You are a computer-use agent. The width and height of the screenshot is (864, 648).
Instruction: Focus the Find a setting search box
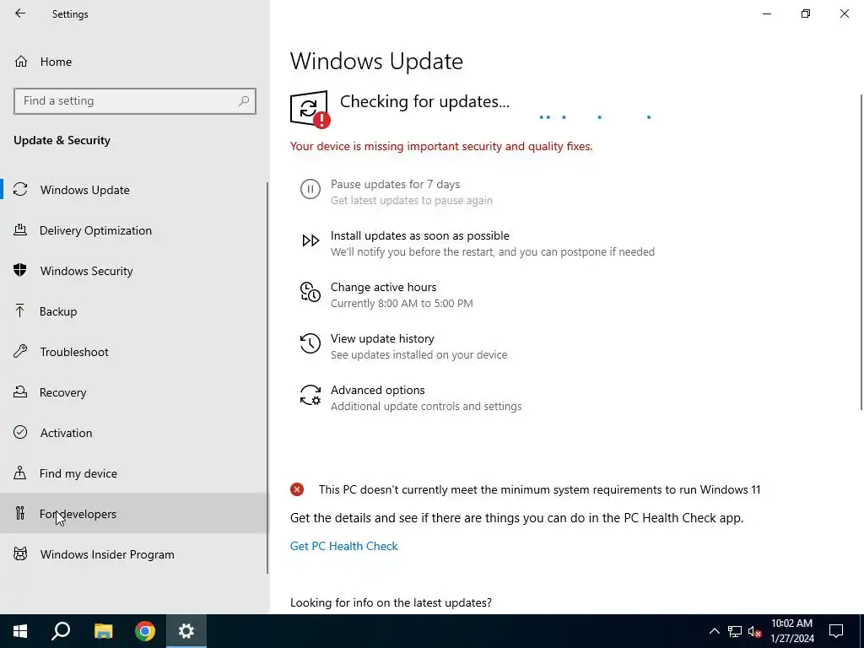(135, 101)
